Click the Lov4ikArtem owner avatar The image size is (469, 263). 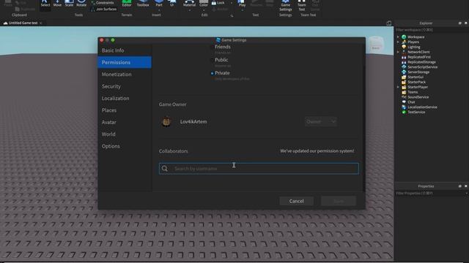coord(166,122)
